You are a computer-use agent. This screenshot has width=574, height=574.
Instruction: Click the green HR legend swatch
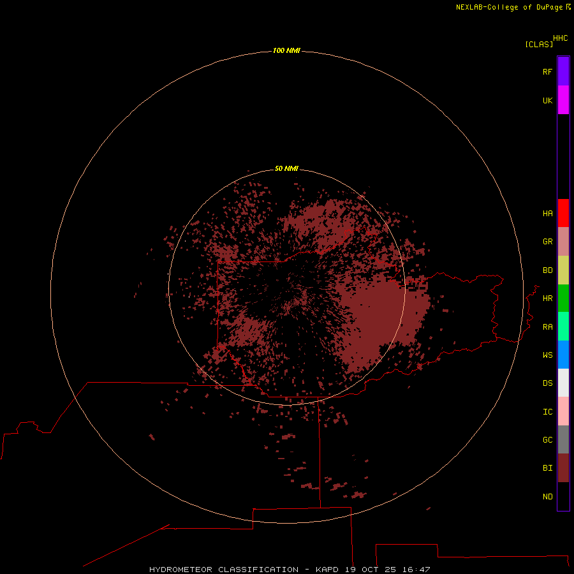pyautogui.click(x=563, y=298)
